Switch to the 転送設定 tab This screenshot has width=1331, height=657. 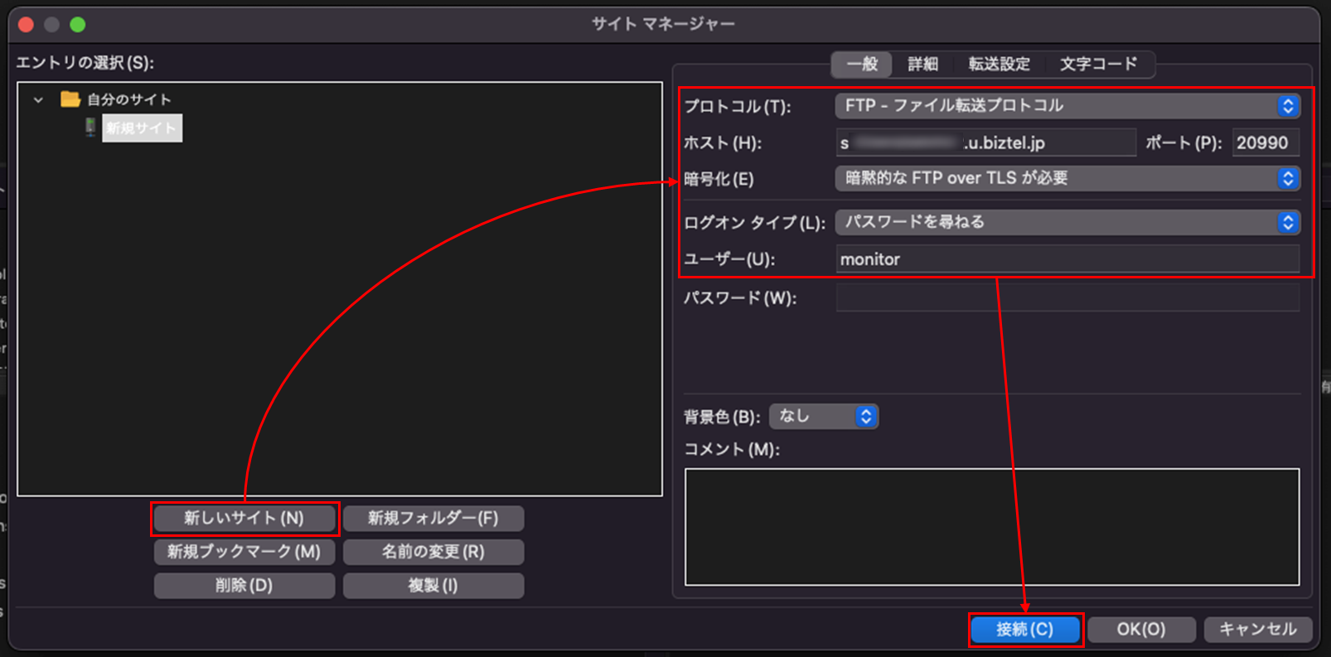[999, 64]
